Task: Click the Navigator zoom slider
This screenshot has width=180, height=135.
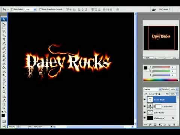Action: pos(165,58)
